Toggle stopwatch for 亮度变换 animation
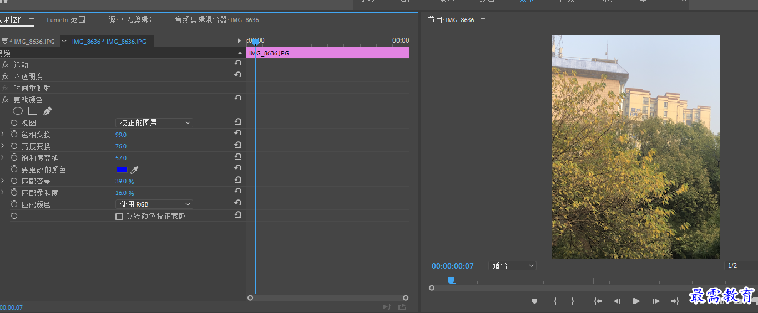Viewport: 758px width, 313px height. coord(14,146)
